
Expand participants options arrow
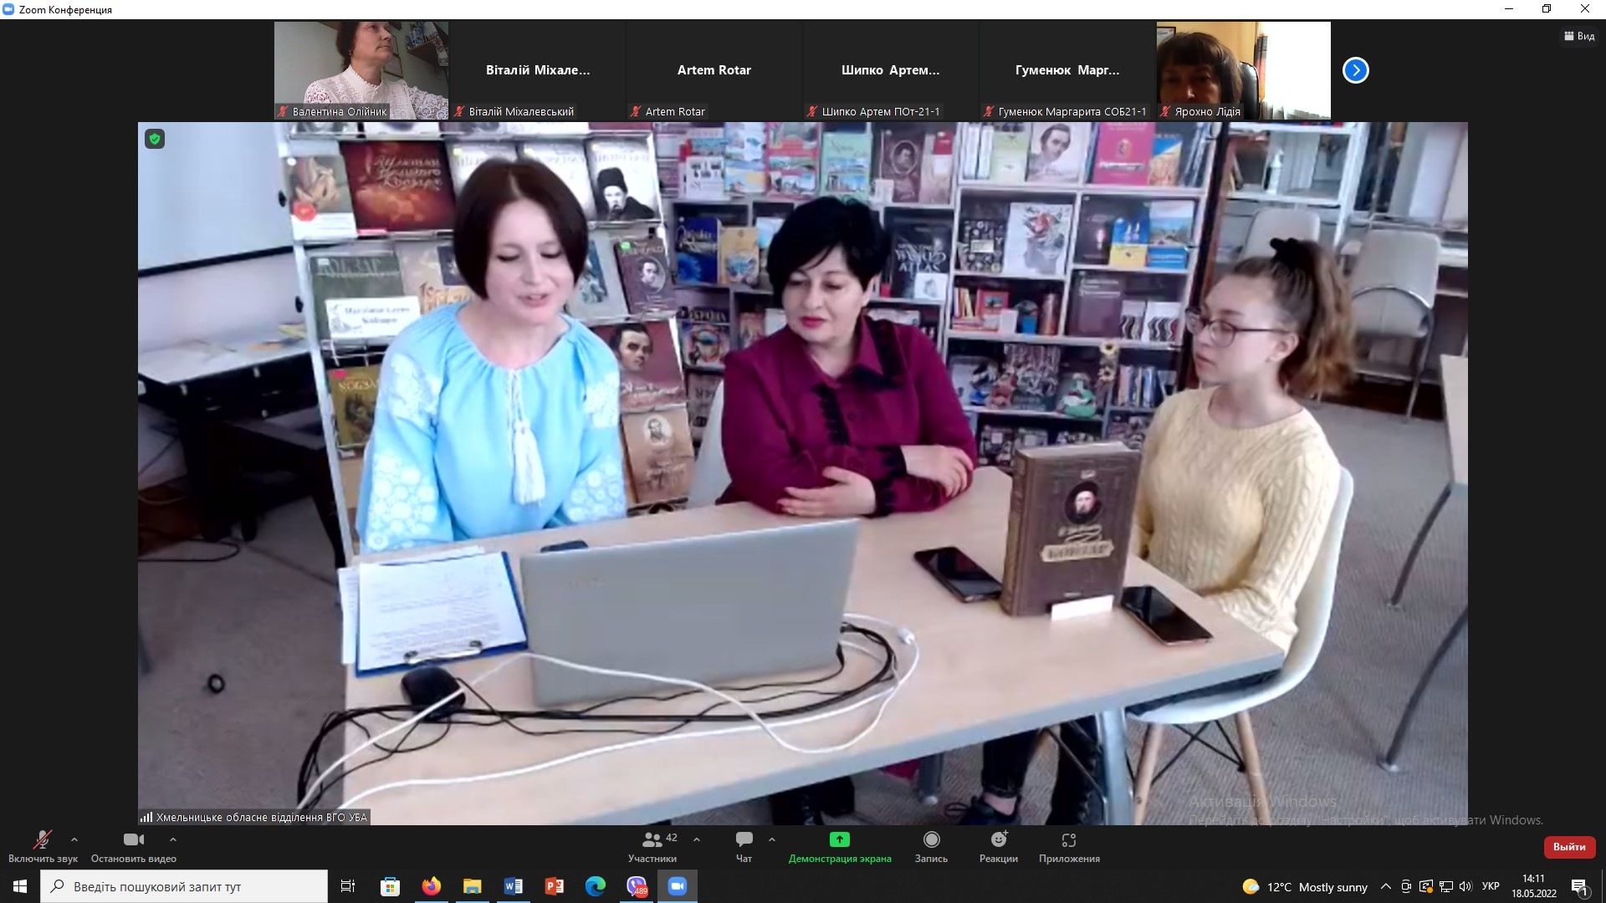pos(697,839)
